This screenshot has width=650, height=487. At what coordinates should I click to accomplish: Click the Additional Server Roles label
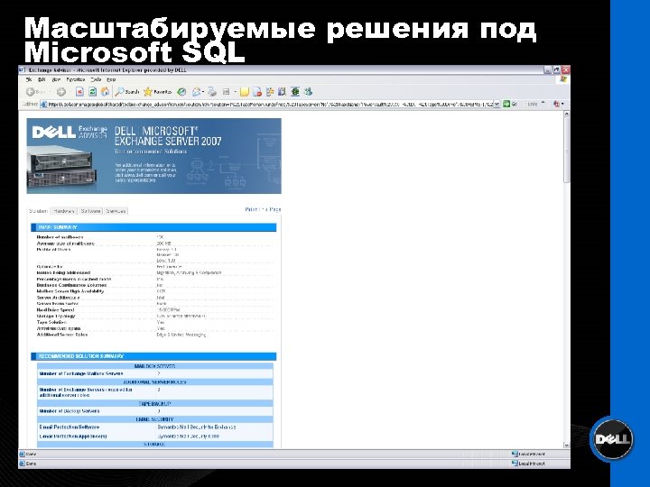click(x=62, y=335)
